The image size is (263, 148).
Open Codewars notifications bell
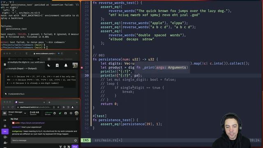click(x=66, y=65)
